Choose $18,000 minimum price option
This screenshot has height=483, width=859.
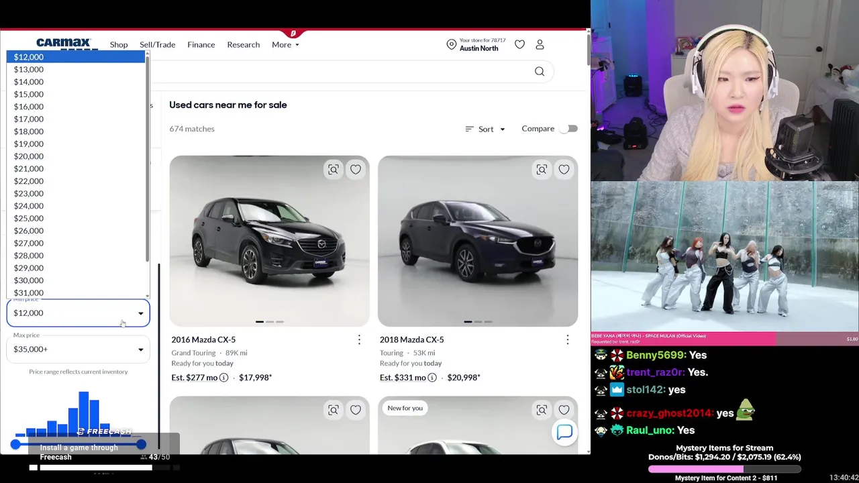coord(75,131)
